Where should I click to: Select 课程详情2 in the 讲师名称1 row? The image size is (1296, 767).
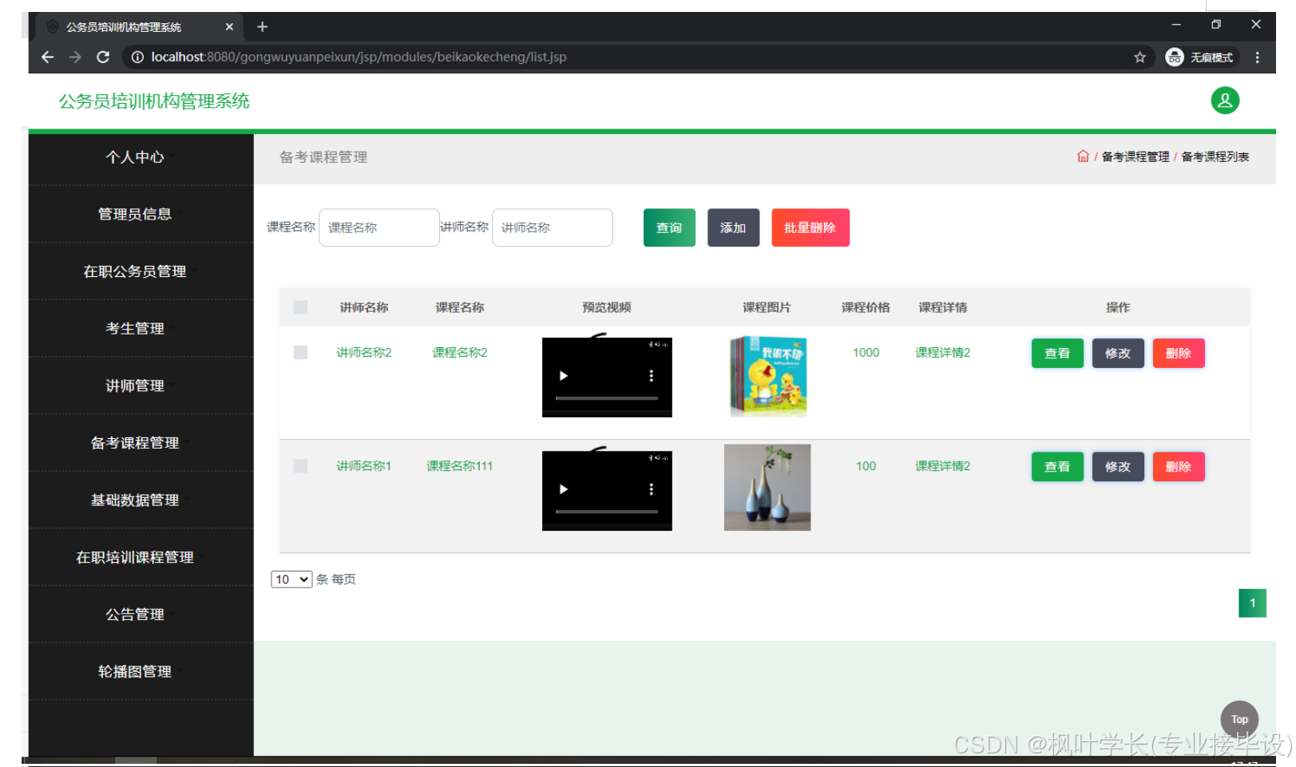pyautogui.click(x=942, y=466)
